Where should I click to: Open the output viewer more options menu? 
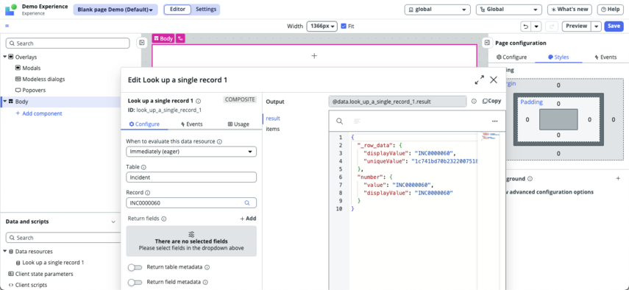[494, 121]
